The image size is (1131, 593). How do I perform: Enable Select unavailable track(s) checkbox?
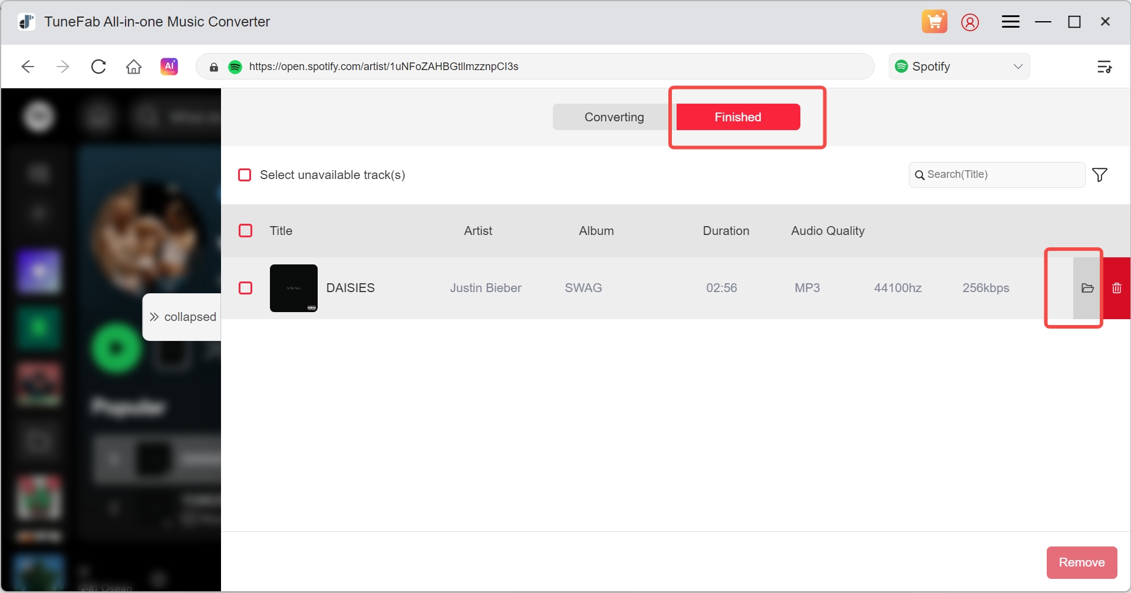click(x=245, y=174)
